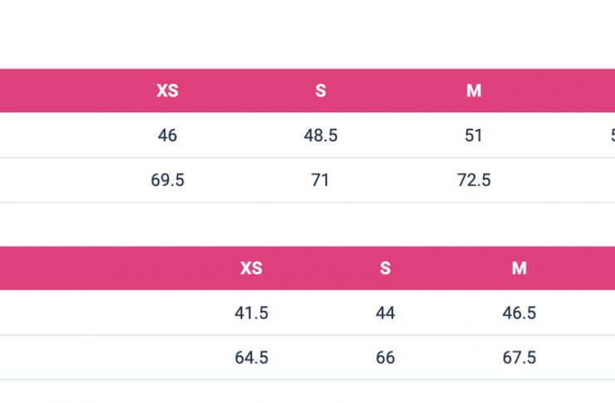615x403 pixels.
Task: Select the S header in bottom table
Action: coord(385,268)
